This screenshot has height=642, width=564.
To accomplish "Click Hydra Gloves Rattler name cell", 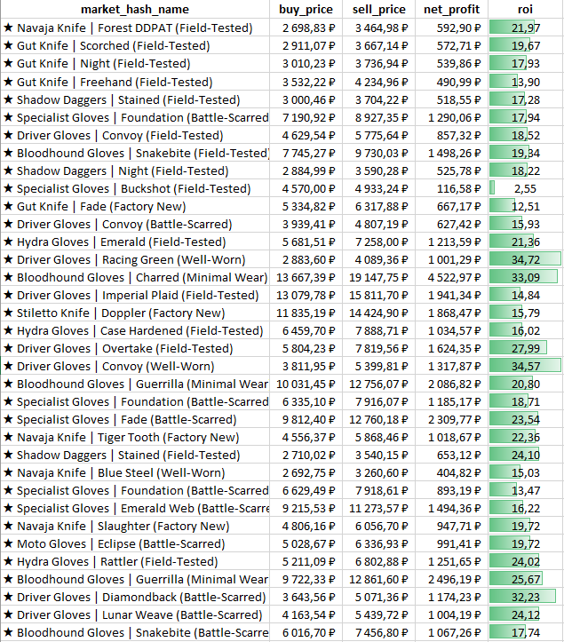I will 135,561.
